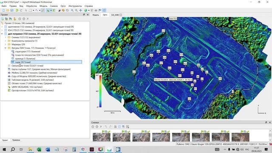The image size is (272, 153).
Task: Expand the 'К54 270523' chunk node
Action: (x=2, y=30)
